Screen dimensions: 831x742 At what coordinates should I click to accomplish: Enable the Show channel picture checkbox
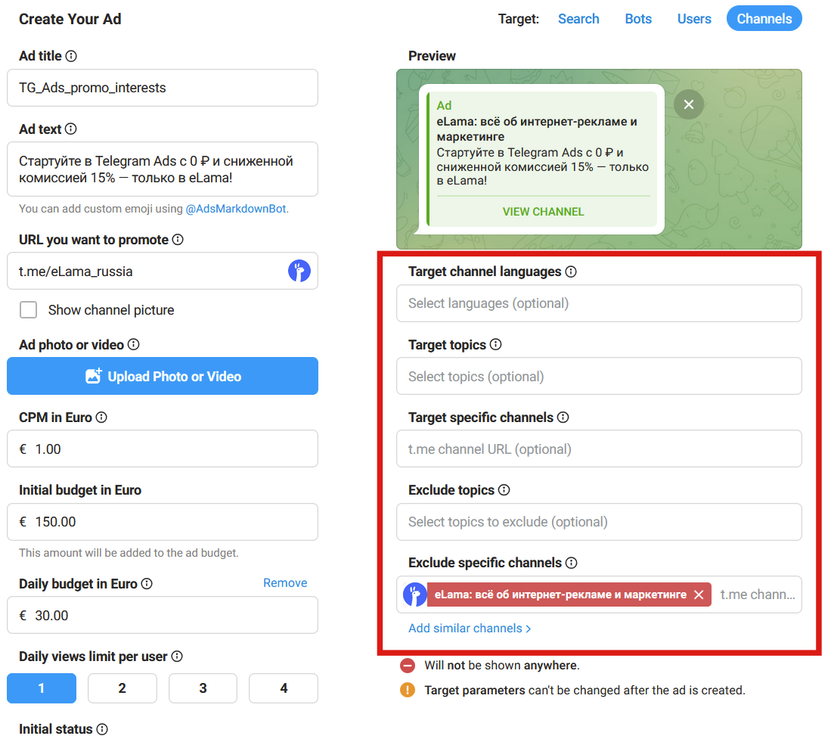(29, 310)
